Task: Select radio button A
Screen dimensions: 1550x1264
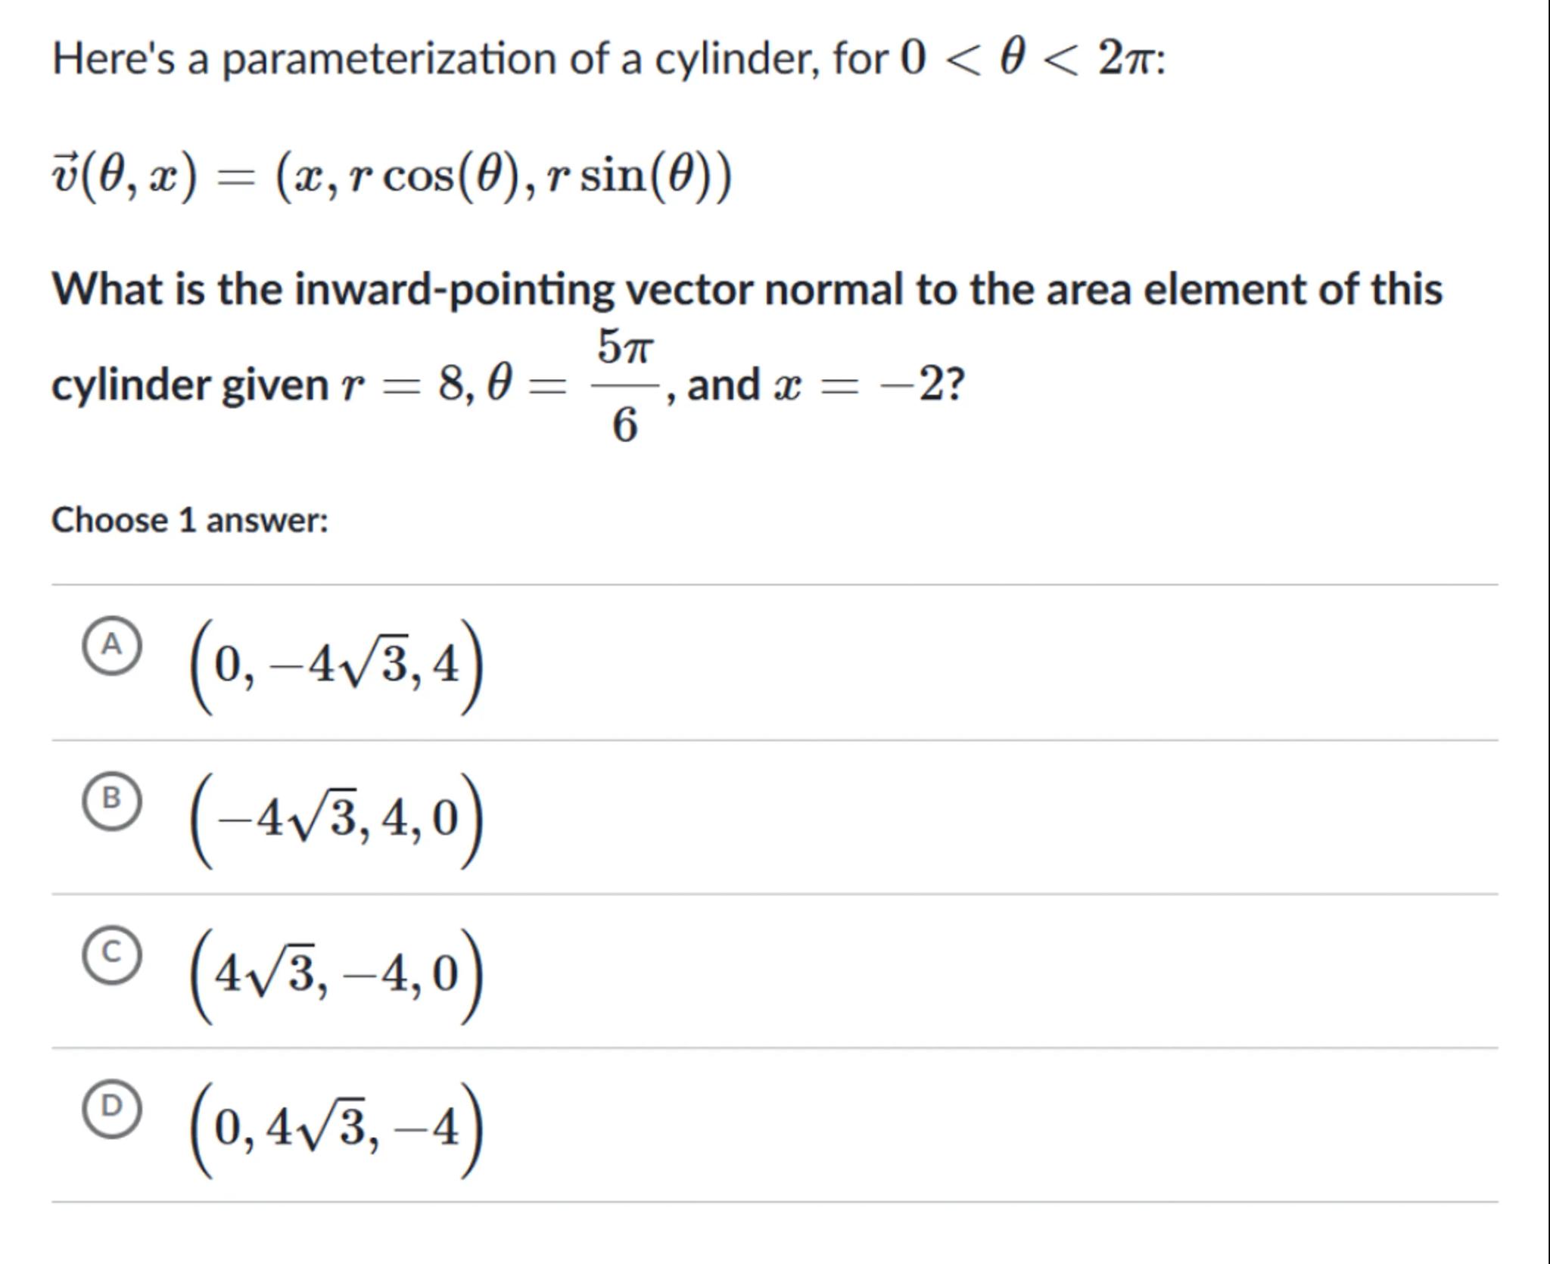Action: 111,646
